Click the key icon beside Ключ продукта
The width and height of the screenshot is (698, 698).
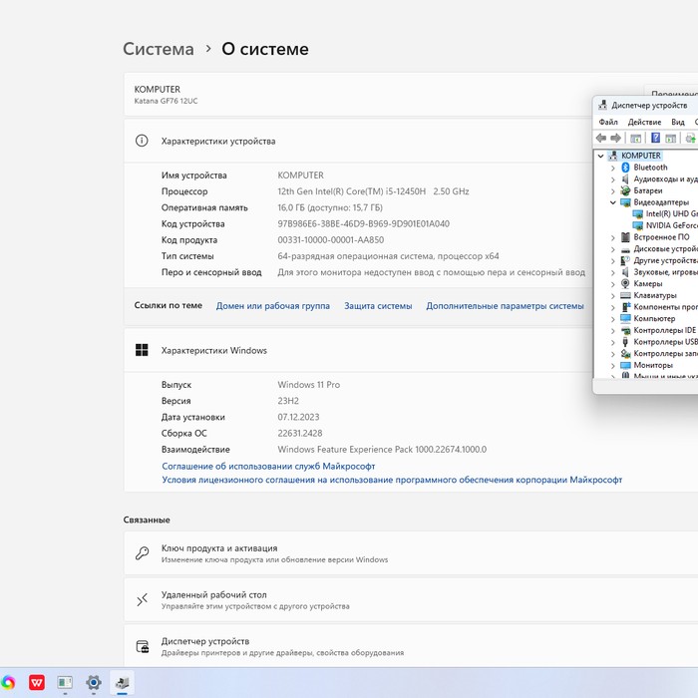143,553
